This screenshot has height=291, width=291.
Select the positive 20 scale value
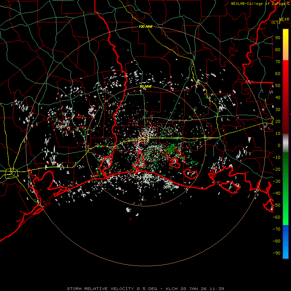click(x=278, y=121)
